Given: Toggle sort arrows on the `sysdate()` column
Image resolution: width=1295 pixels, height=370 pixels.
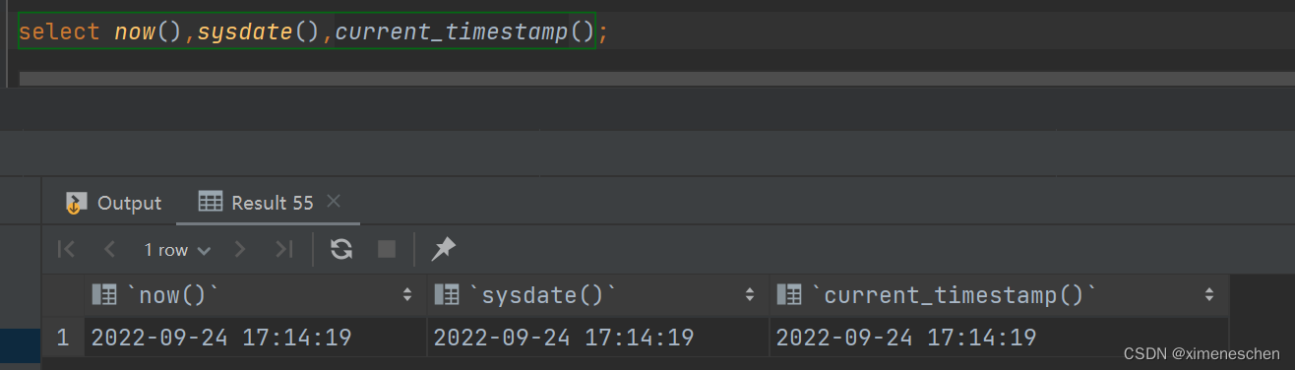Looking at the screenshot, I should (x=750, y=294).
